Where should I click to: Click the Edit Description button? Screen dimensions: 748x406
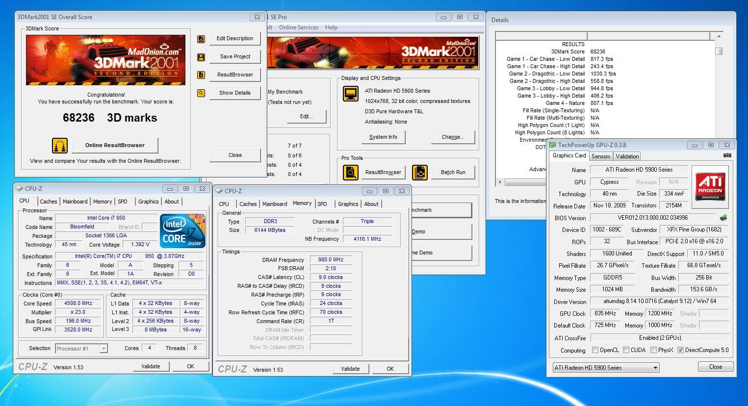[235, 38]
